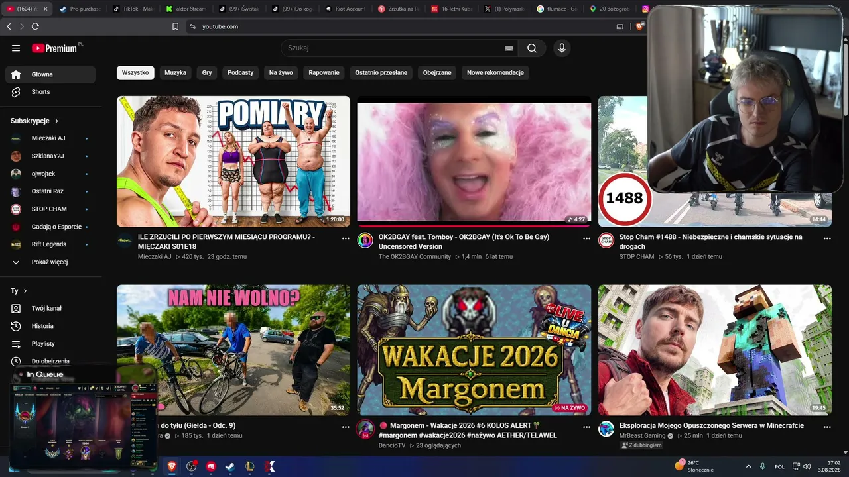Open Shorts from the sidebar
This screenshot has width=849, height=477.
click(50, 92)
